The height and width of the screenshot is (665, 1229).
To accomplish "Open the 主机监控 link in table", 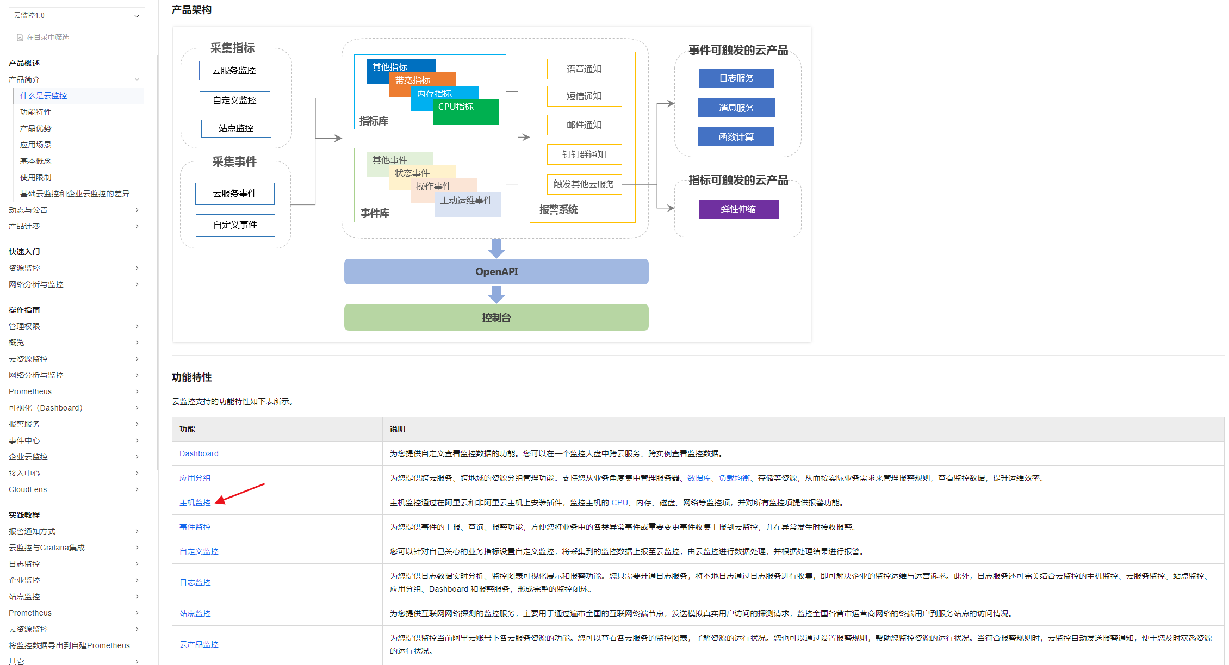I will coord(195,502).
